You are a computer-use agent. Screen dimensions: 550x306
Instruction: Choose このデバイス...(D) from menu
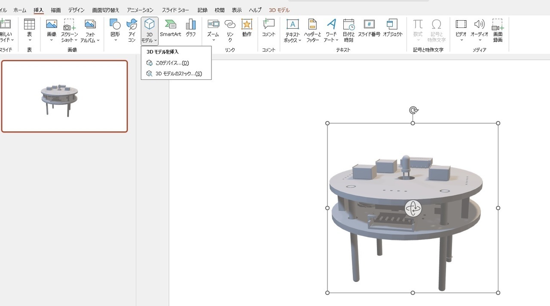(x=176, y=63)
